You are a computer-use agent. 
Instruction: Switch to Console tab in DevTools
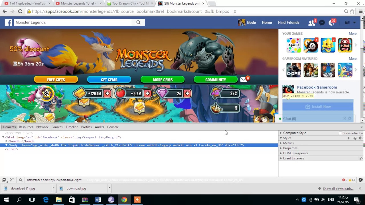pyautogui.click(x=113, y=127)
